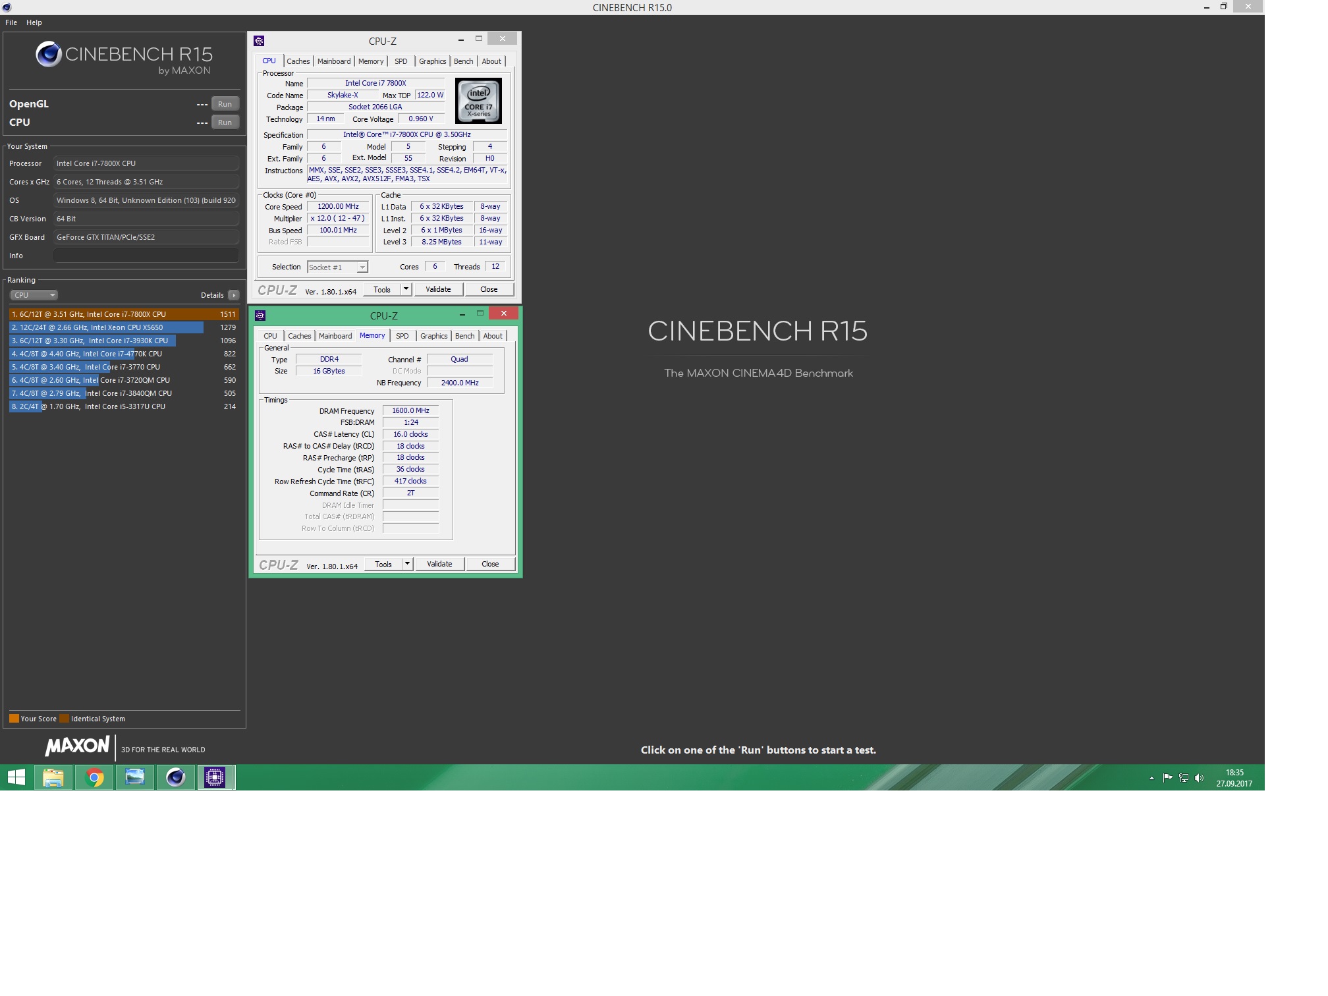Minimize the lower CPU-Z window

(462, 314)
